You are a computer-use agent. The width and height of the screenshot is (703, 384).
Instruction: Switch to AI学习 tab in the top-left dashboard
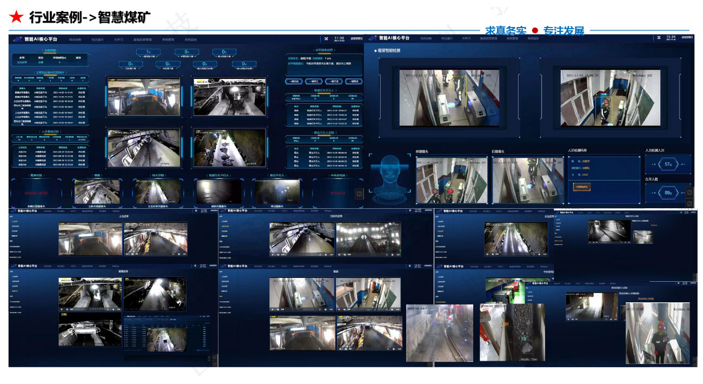118,39
